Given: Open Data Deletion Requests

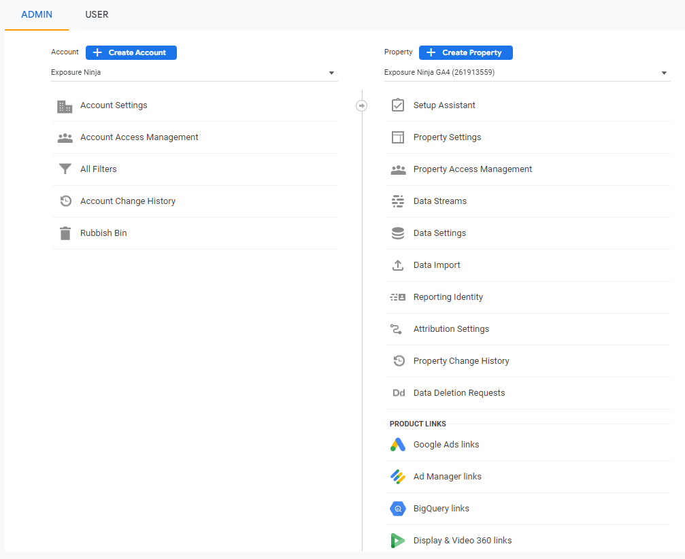Looking at the screenshot, I should 459,392.
